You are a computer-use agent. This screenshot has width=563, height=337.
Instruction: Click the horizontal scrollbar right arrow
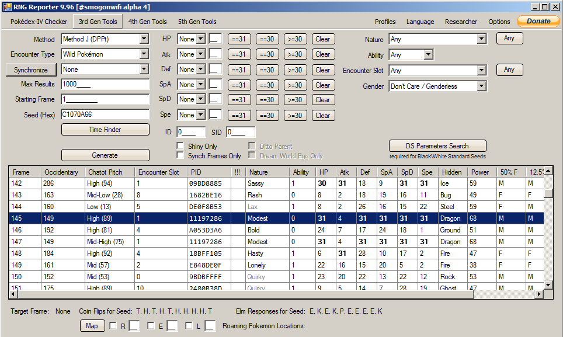click(x=539, y=294)
